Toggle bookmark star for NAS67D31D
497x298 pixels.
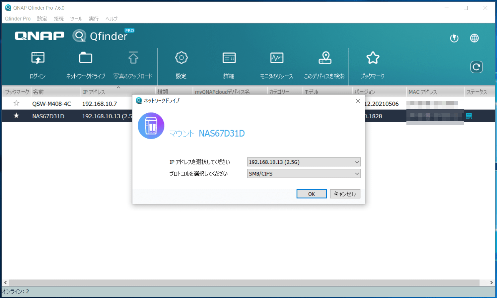16,116
